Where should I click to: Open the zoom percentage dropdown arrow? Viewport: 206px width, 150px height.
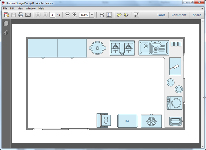tap(92, 15)
